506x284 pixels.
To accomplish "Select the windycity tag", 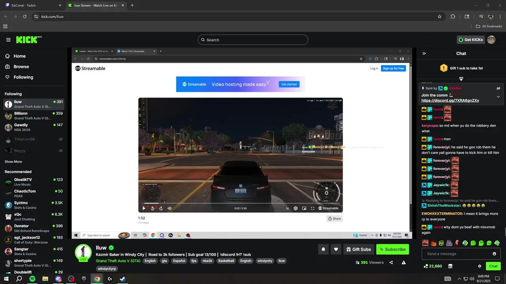I will [x=265, y=261].
